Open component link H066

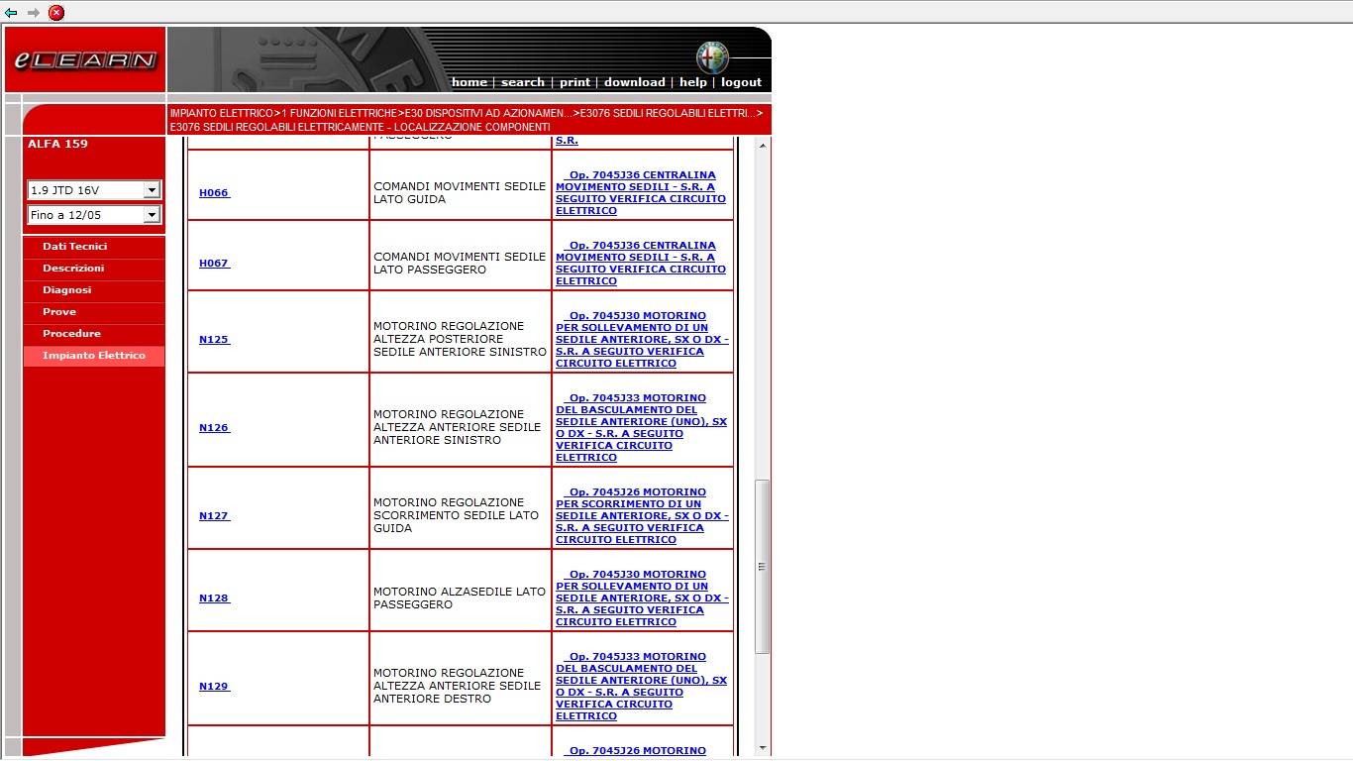(214, 193)
